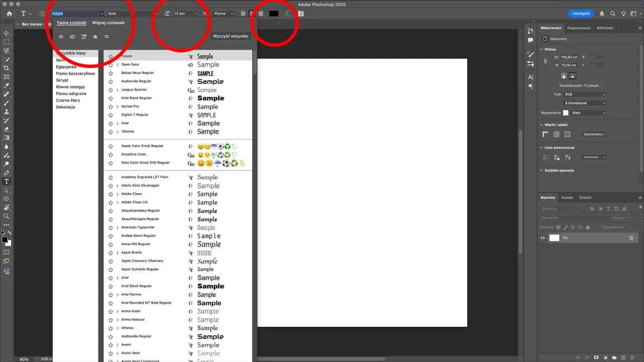
Task: Click the Warp Text icon in options bar
Action: [287, 14]
